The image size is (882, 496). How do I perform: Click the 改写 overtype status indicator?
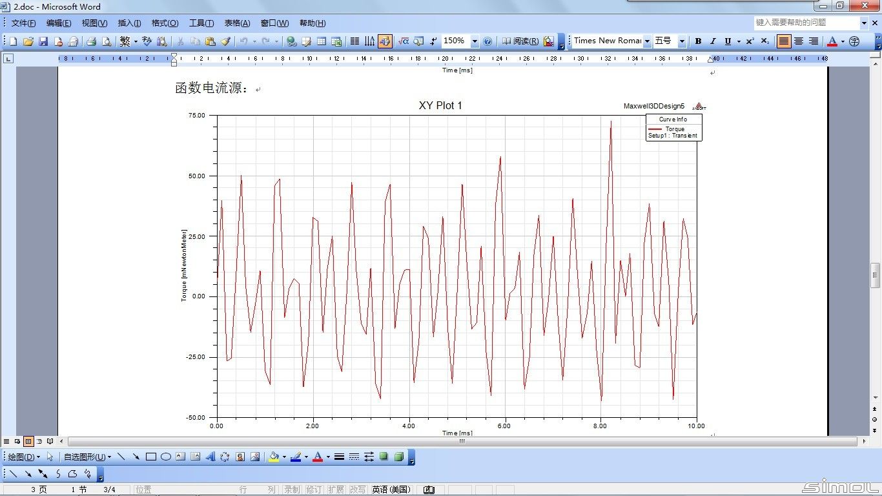(357, 490)
